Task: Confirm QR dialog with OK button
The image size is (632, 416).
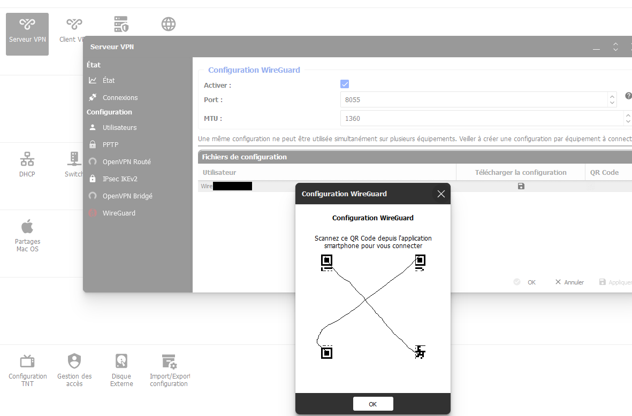Action: pyautogui.click(x=373, y=404)
